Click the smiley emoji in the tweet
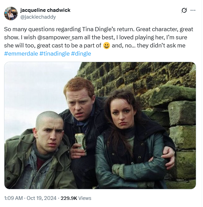This screenshot has height=207, width=203. point(107,46)
